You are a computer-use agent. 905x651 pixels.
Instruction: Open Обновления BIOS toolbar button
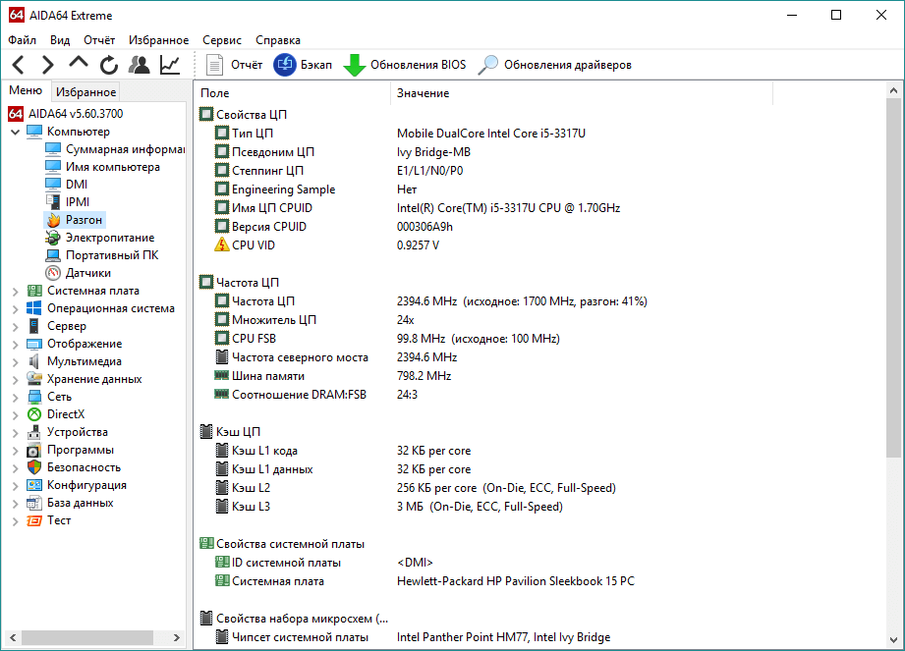pos(404,65)
